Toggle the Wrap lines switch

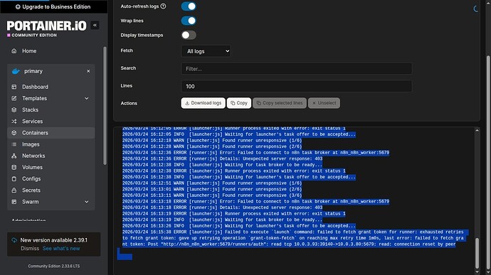(189, 21)
